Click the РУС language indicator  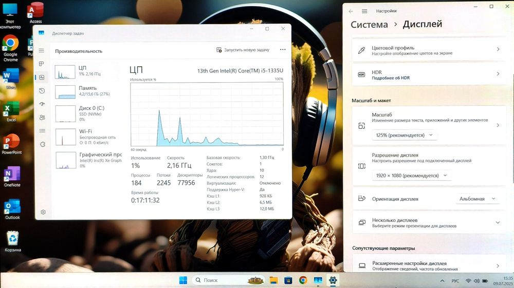(455, 281)
